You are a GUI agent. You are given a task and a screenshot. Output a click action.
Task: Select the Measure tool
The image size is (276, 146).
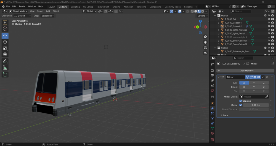[x=5, y=68]
